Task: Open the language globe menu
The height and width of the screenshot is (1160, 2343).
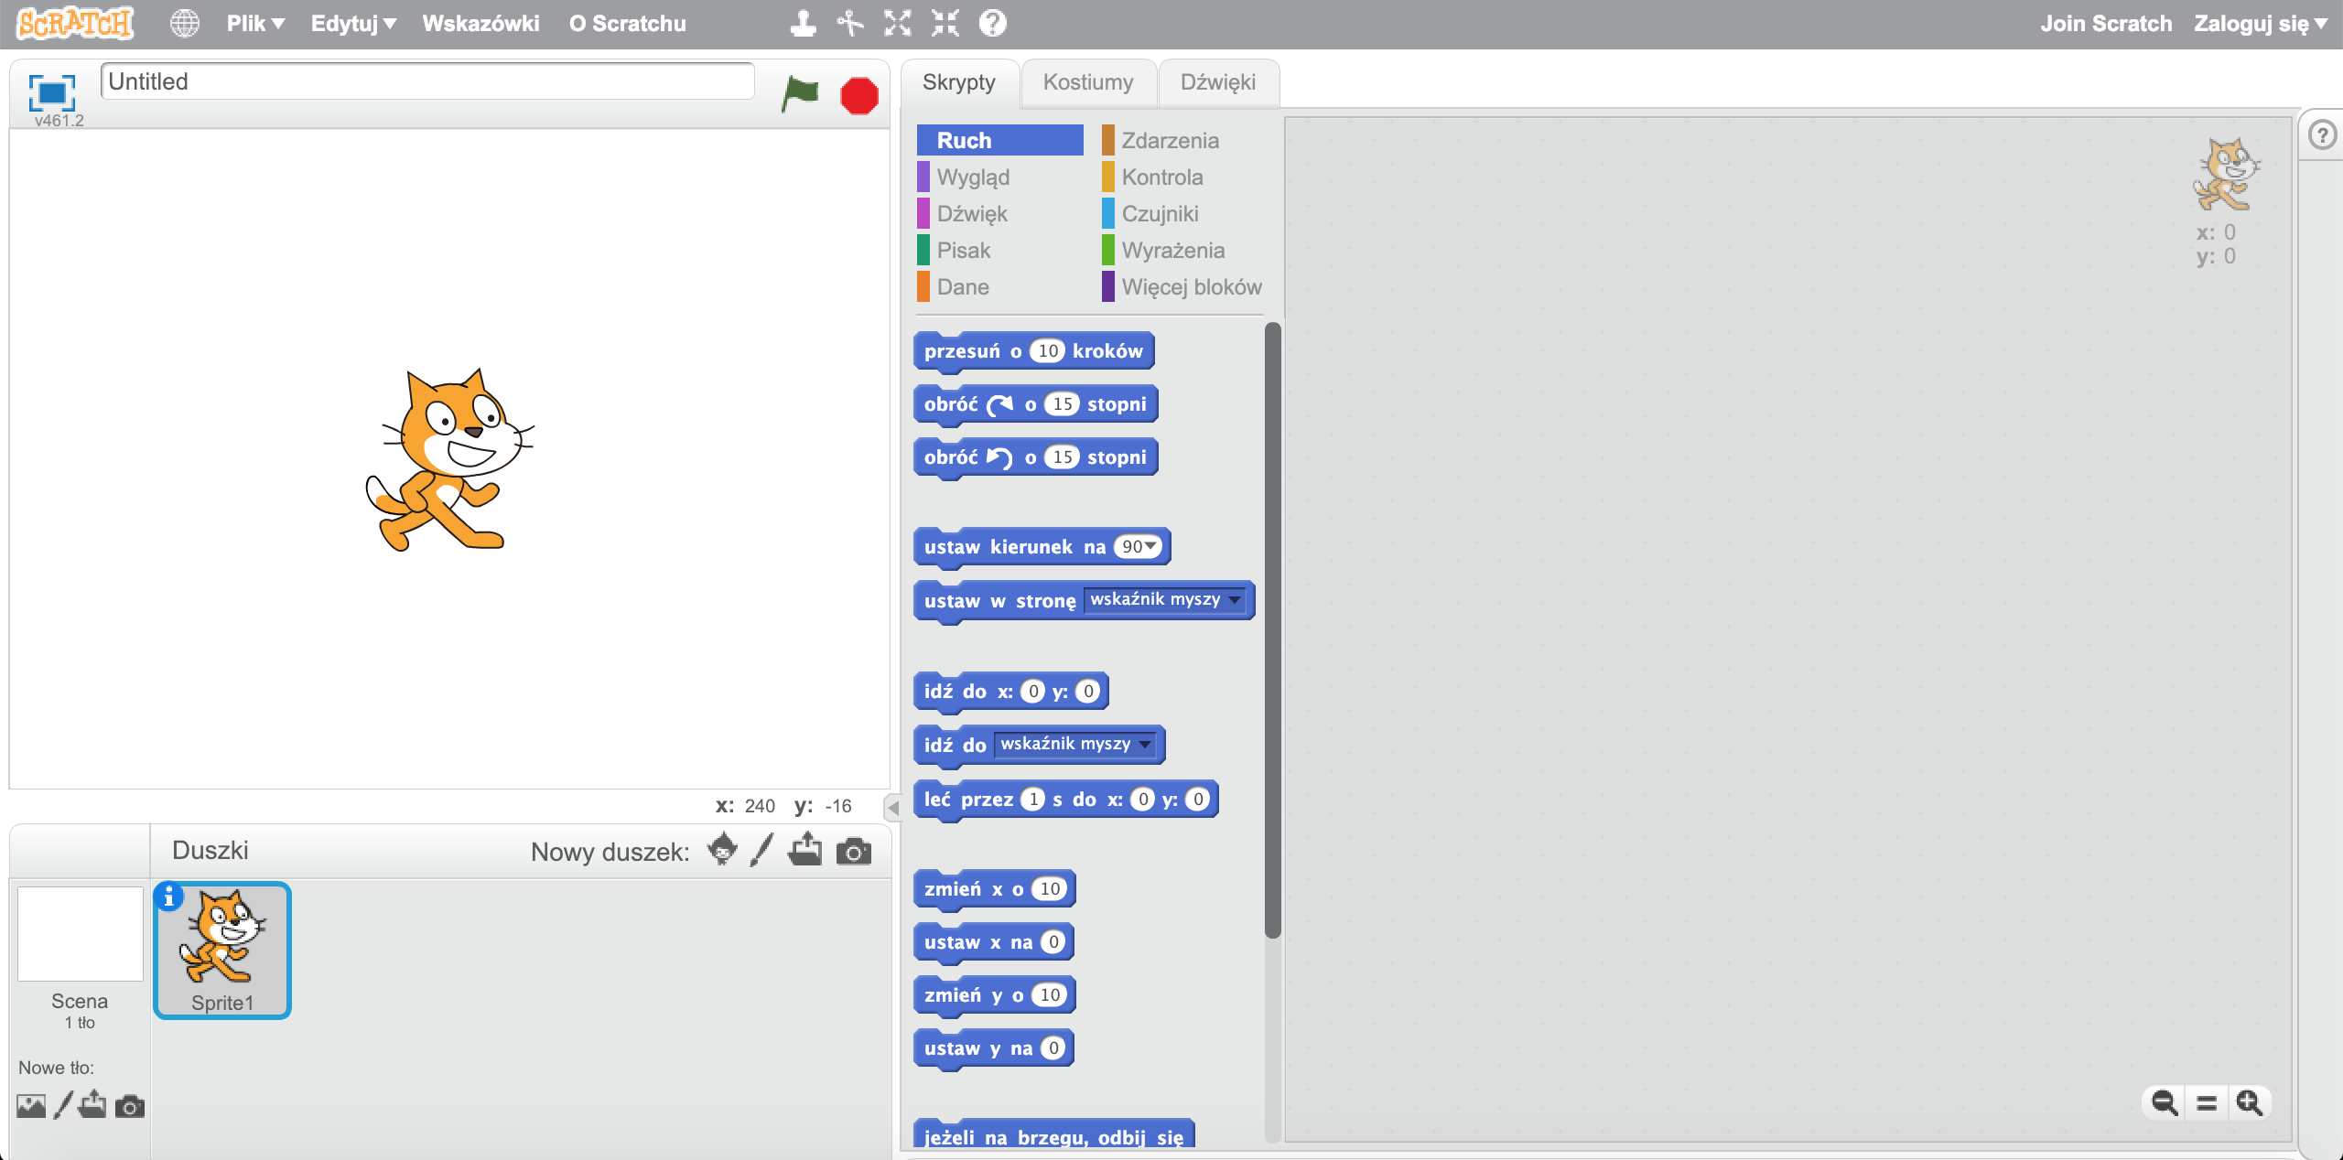Action: coord(185,24)
